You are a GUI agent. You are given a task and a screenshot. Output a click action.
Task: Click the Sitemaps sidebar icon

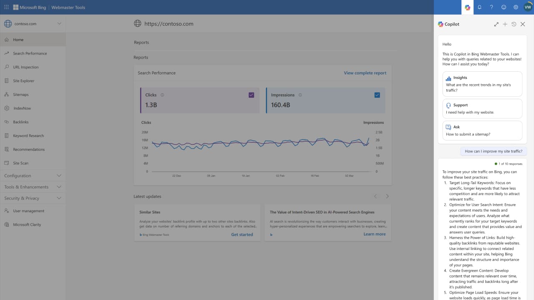tap(7, 95)
